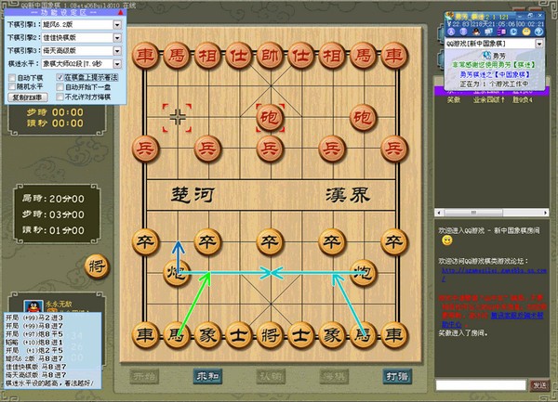Click the 悔棋 undo move button
558x402 pixels.
pyautogui.click(x=334, y=376)
